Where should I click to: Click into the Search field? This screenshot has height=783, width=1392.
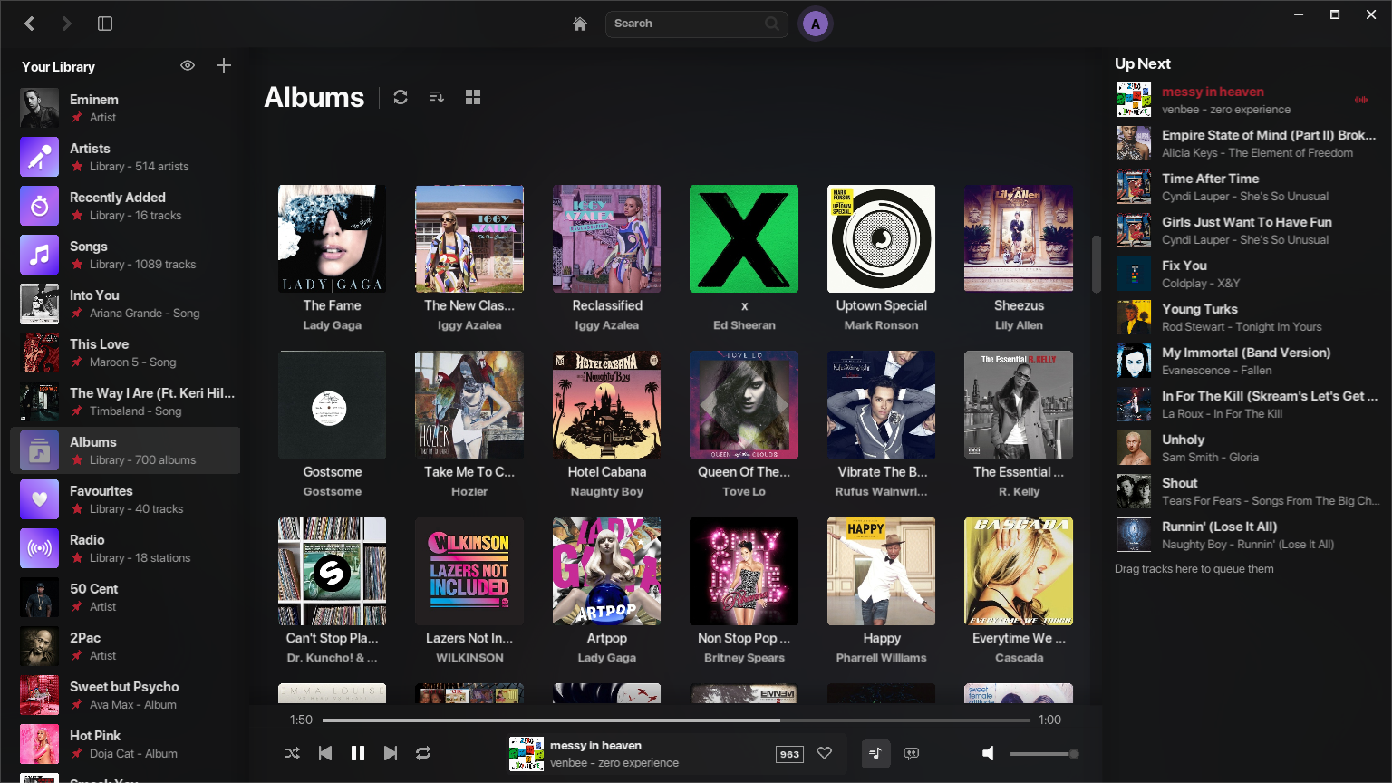tap(696, 24)
